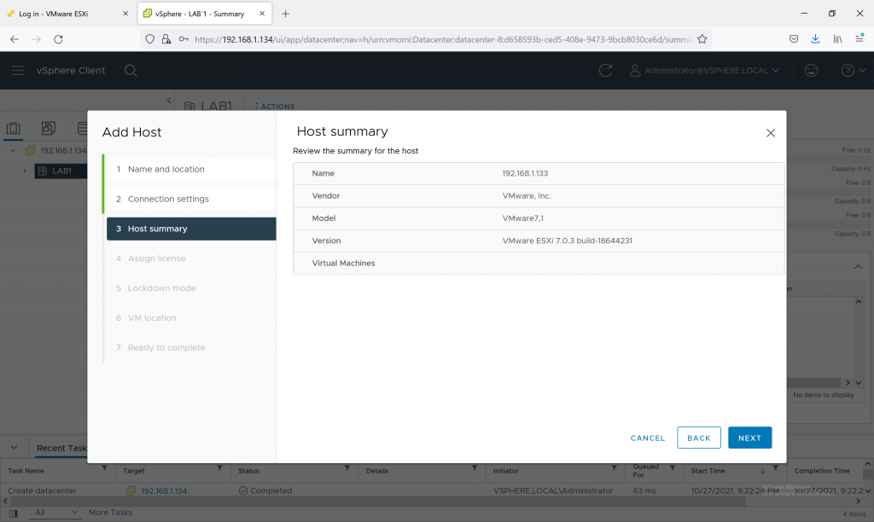The height and width of the screenshot is (522, 874).
Task: Collapse the Recent Tasks panel chevron
Action: point(14,447)
